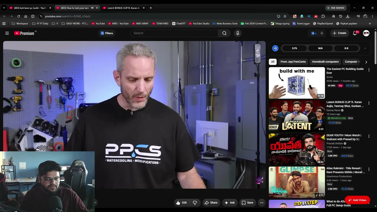The image size is (377, 212).
Task: Click the Add Video button
Action: [x=357, y=200]
